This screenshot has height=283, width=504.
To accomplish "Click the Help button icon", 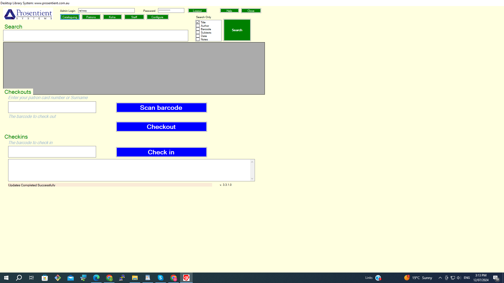I will click(x=229, y=11).
